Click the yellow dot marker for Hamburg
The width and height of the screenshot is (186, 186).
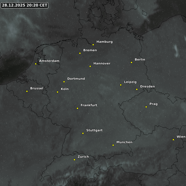pos(93,45)
